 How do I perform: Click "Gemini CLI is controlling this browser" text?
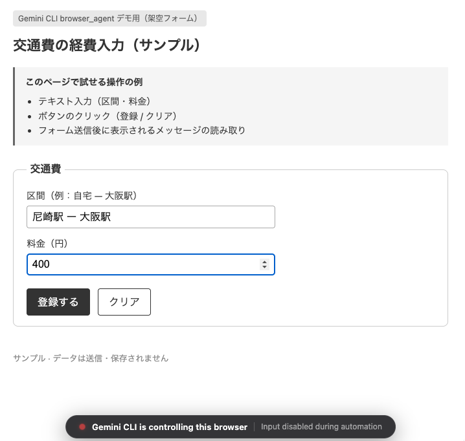(x=170, y=427)
